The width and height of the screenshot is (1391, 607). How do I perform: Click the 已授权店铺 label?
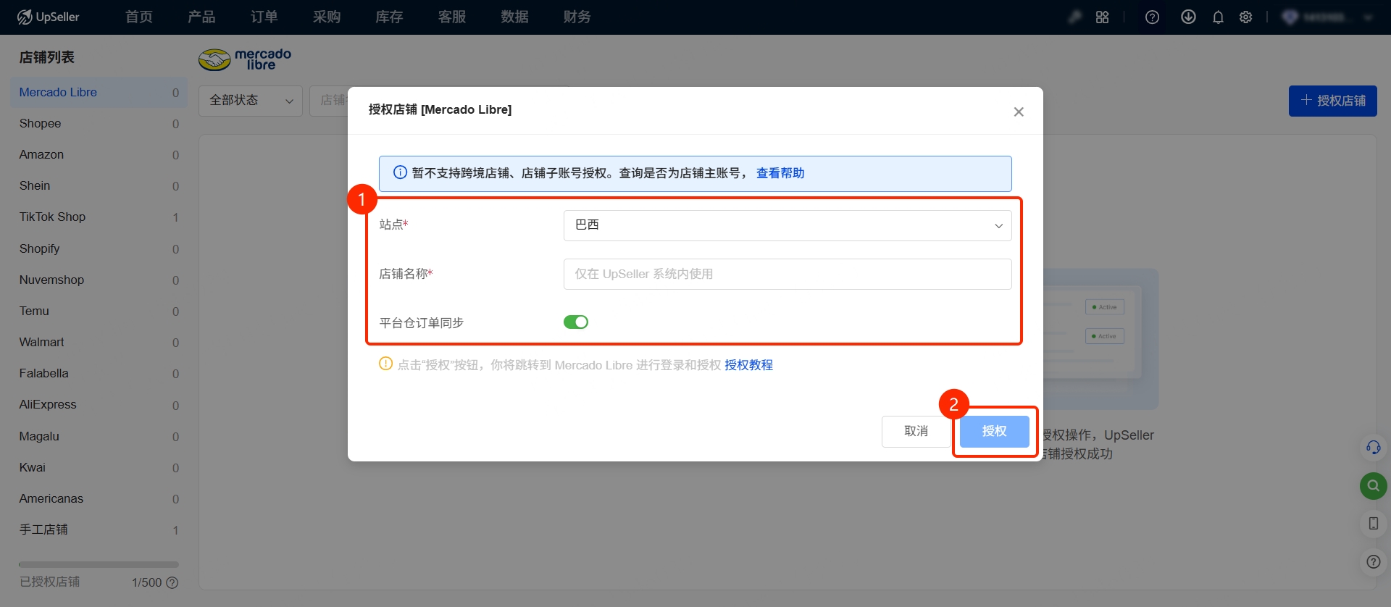(x=49, y=582)
